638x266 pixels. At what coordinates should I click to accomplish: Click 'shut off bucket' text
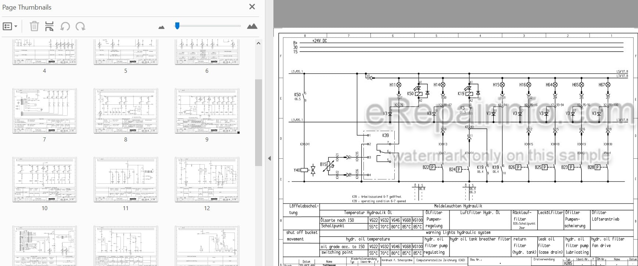[x=302, y=233]
